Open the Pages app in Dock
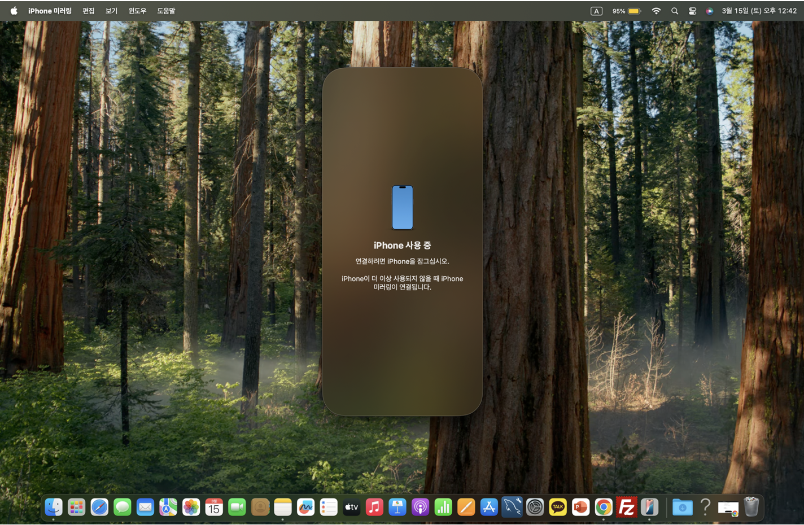Viewport: 804px width, 525px height. tap(466, 507)
